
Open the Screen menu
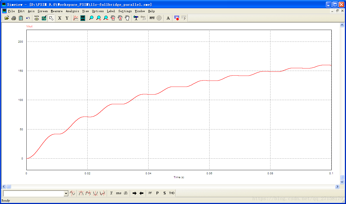pyautogui.click(x=43, y=11)
